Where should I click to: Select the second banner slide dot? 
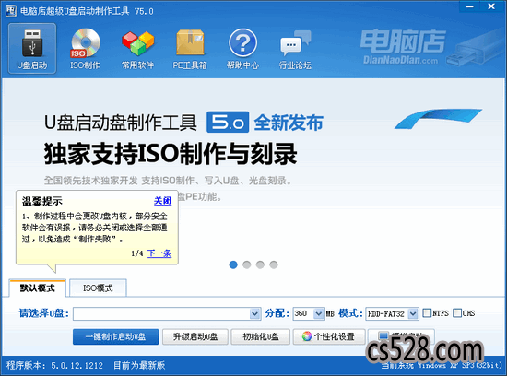[247, 264]
